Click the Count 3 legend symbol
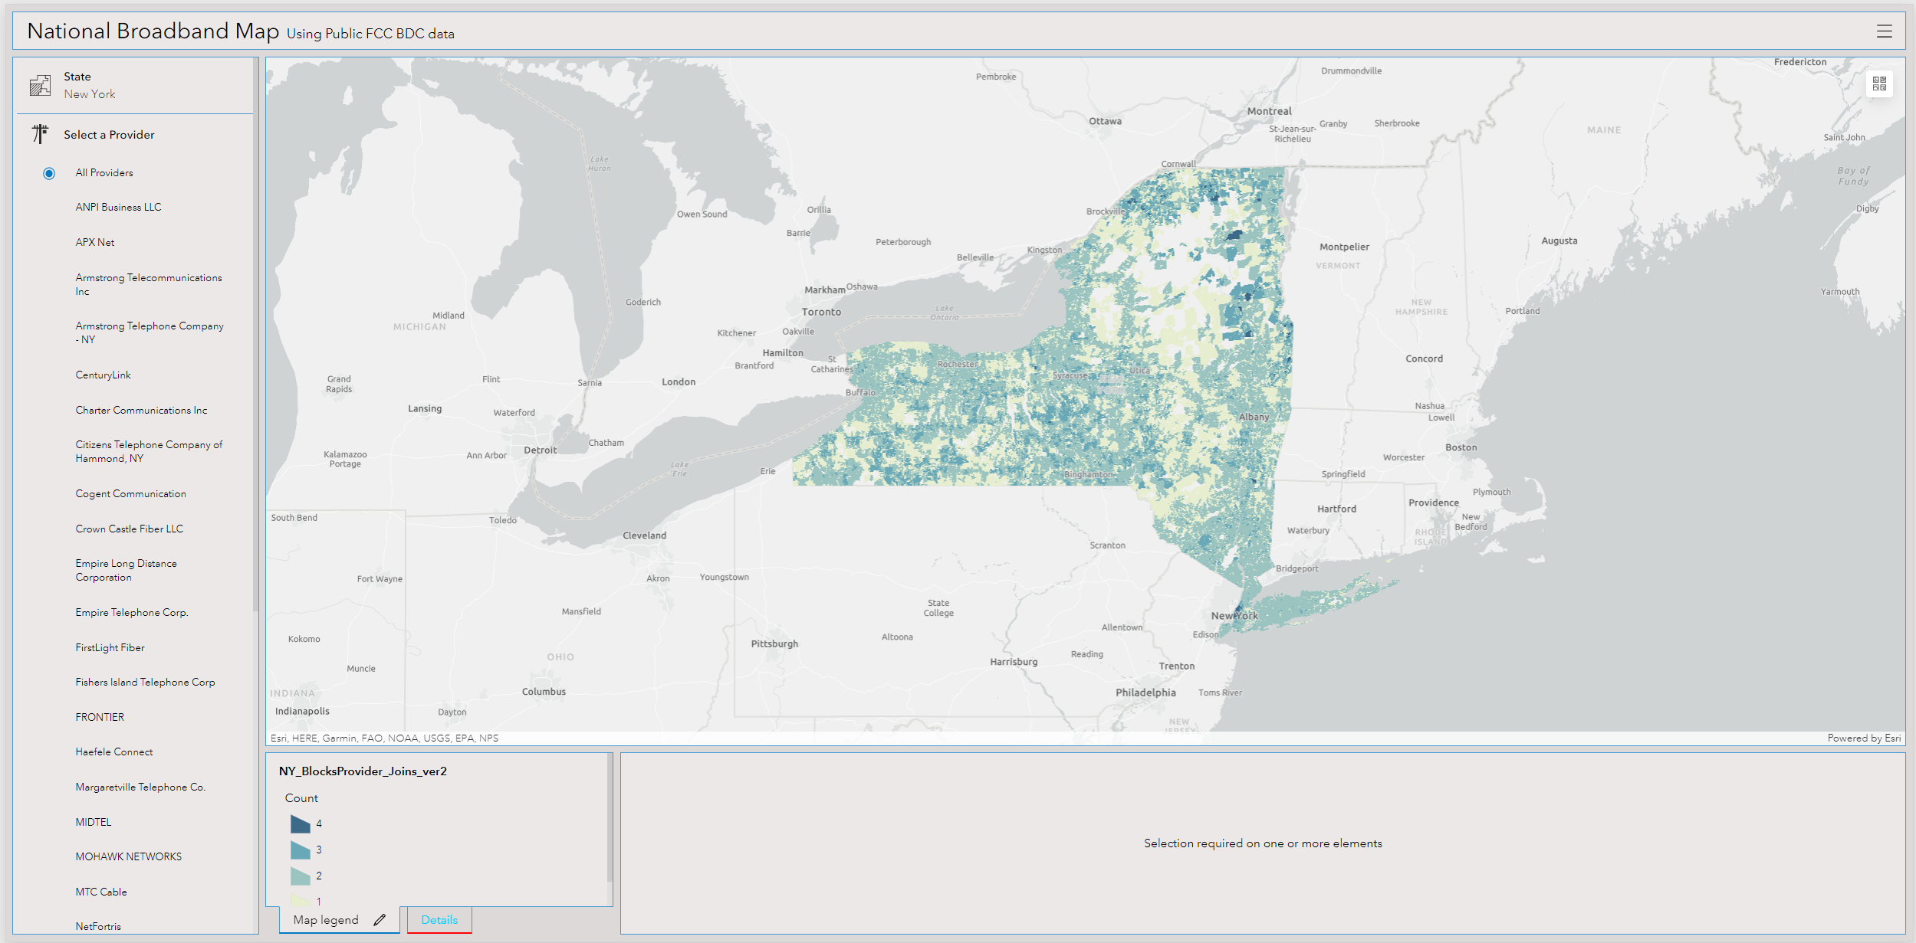This screenshot has height=943, width=1916. click(301, 850)
